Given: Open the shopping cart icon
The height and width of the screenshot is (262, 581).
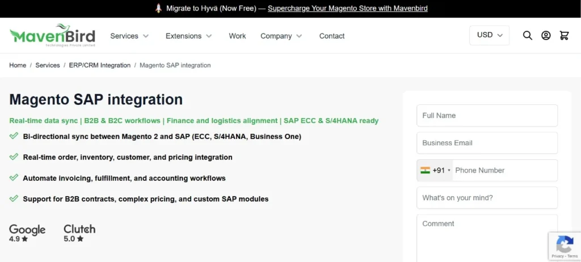Looking at the screenshot, I should [x=564, y=36].
